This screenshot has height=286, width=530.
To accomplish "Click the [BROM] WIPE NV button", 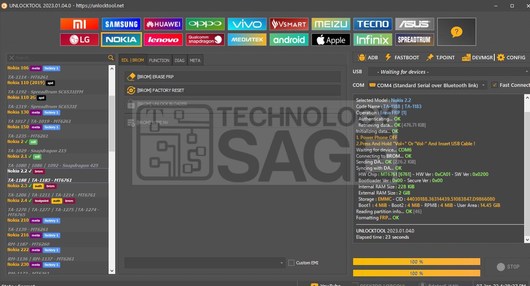I will (232, 122).
